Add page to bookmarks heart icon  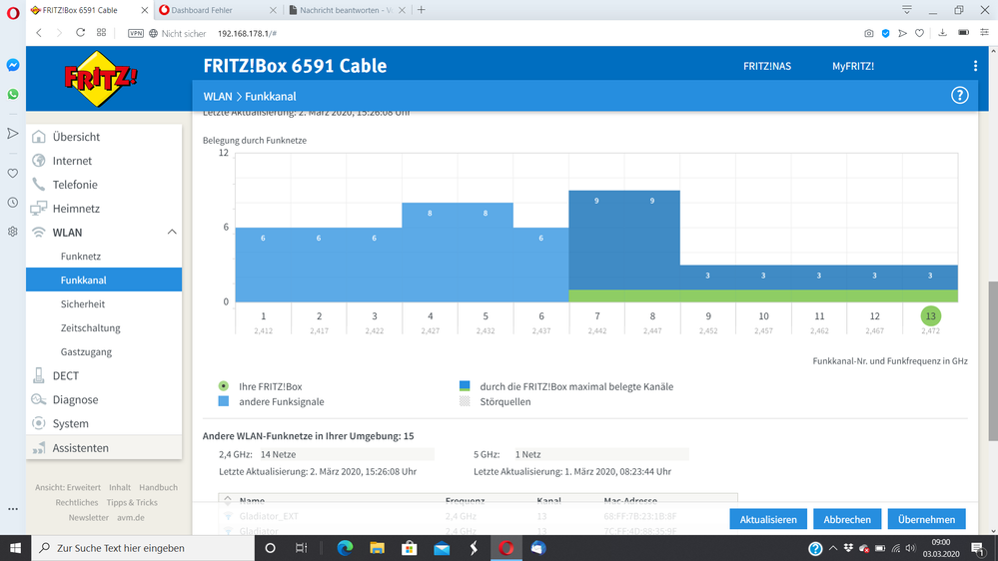point(920,33)
